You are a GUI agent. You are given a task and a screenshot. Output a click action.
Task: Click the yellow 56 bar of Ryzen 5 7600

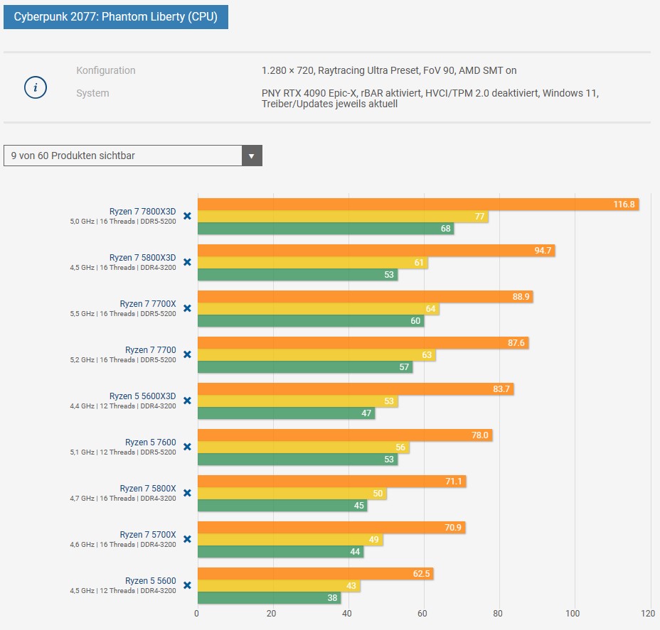304,447
